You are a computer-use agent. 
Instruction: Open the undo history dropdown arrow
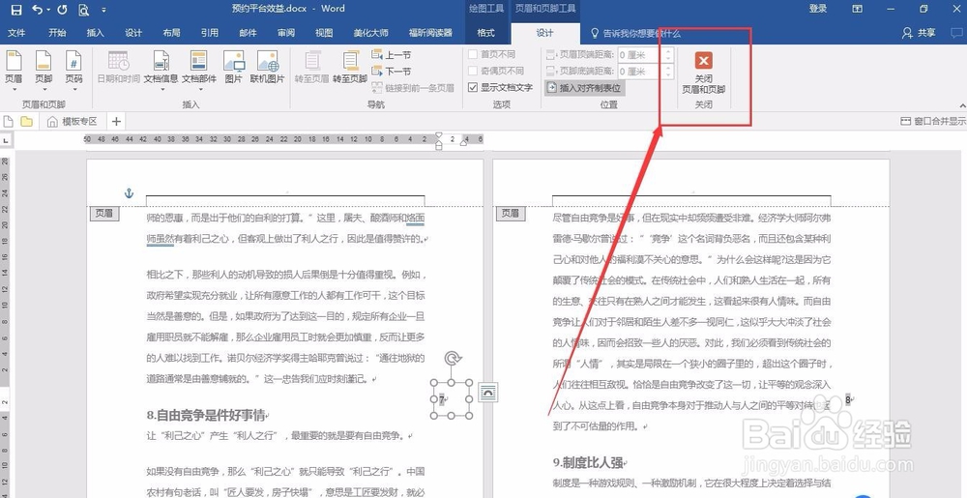pos(48,10)
